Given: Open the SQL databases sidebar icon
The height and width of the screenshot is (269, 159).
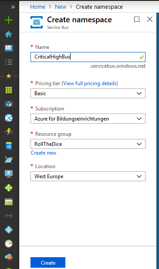Looking at the screenshot, I should (x=9, y=146).
